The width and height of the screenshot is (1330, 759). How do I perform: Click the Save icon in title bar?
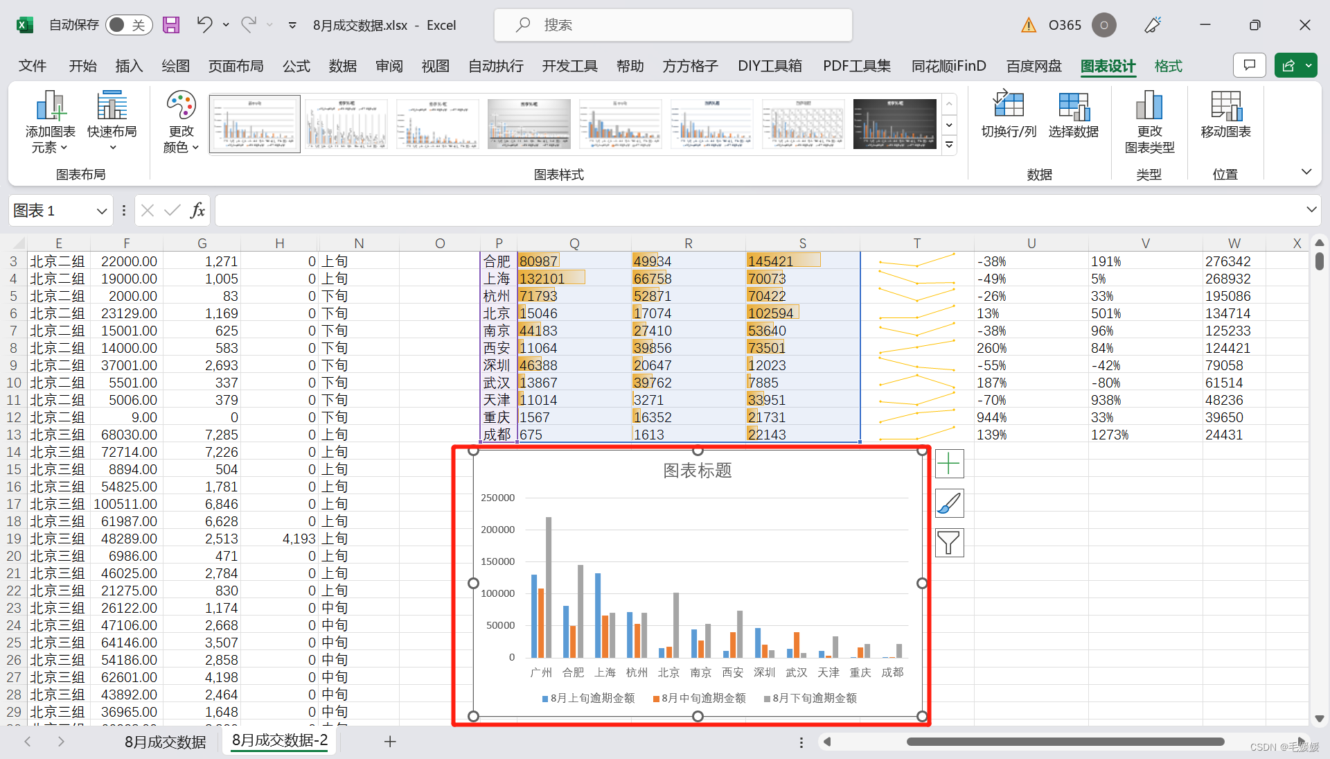point(171,25)
